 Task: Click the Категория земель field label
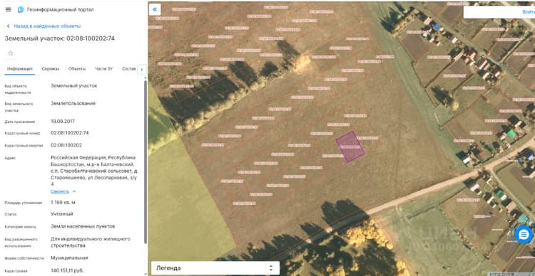21,227
